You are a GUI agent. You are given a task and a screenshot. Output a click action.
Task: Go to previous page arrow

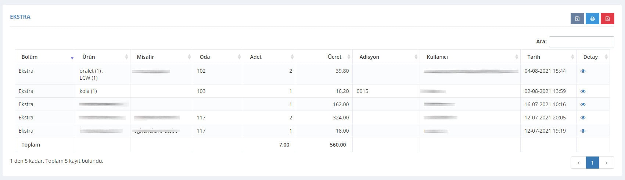tap(578, 163)
